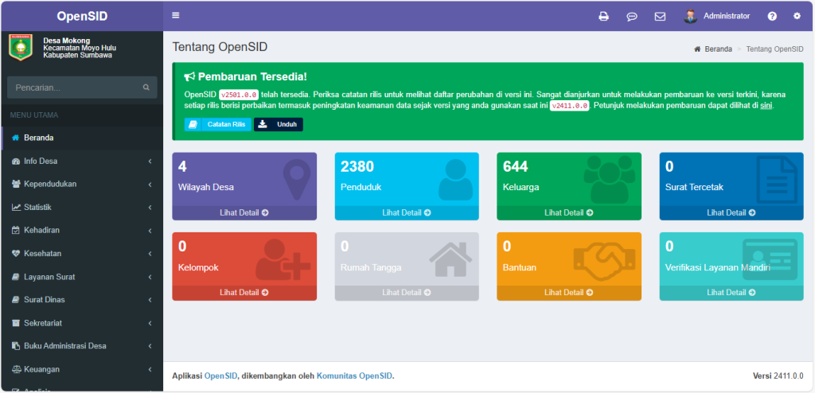Viewport: 815px width, 393px height.
Task: Expand Kesehatan submenu chevron
Action: click(150, 254)
